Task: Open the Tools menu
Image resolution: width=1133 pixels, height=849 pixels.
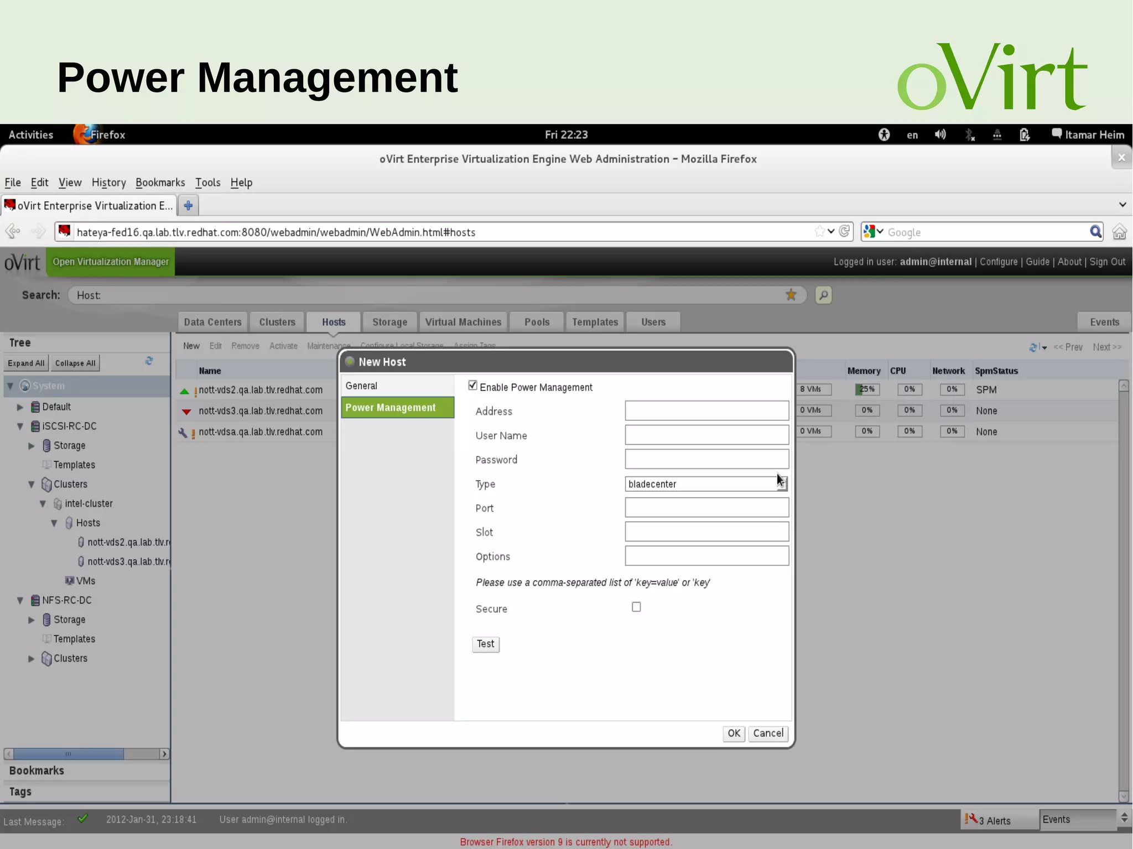Action: [207, 183]
